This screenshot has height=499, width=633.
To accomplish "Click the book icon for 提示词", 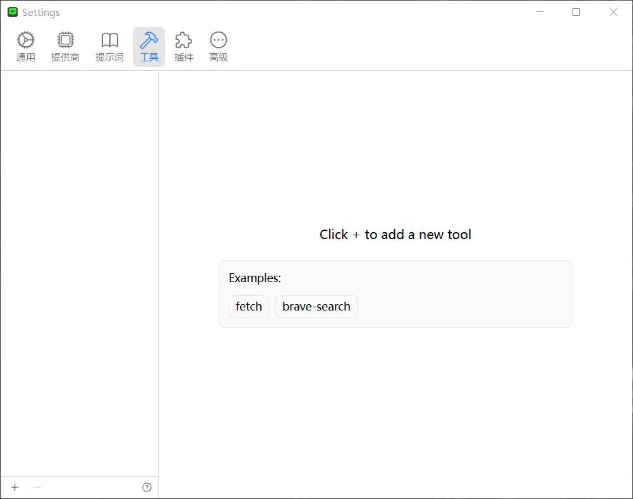I will tap(109, 40).
